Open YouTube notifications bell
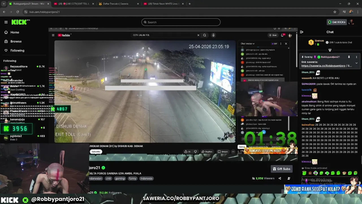 click(x=283, y=35)
